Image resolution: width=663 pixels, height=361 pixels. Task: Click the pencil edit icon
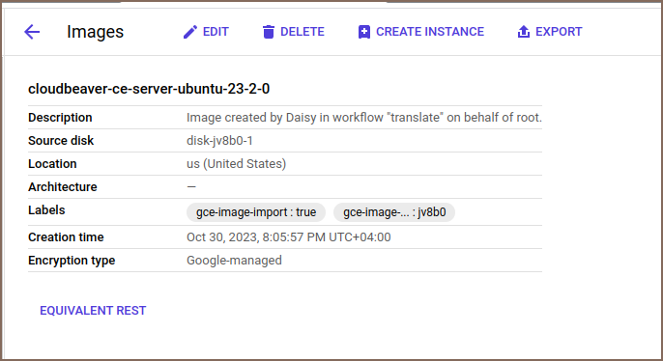pyautogui.click(x=190, y=32)
